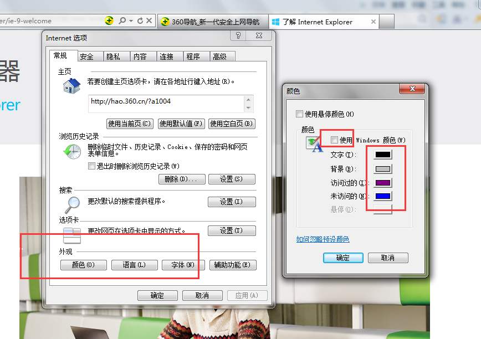Click 确定 button in 颜色 dialog
Viewport: 481px width, 339px height.
point(343,258)
